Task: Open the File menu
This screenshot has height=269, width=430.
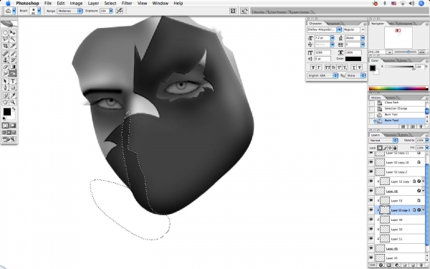Action: pyautogui.click(x=48, y=4)
